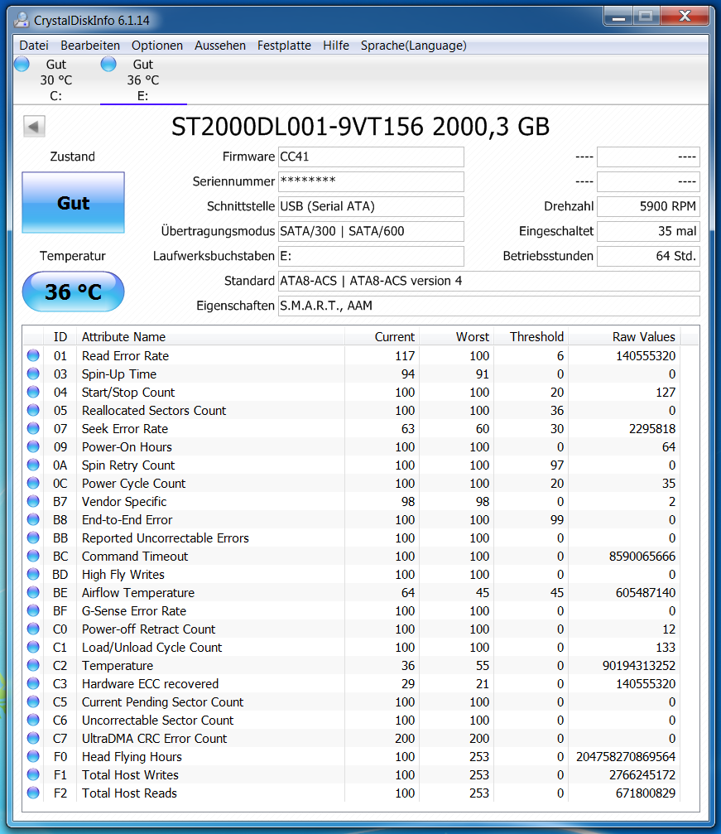Click status orb for Start/Stop Count
This screenshot has height=834, width=721.
[x=33, y=392]
